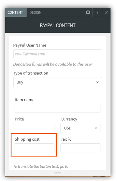The width and height of the screenshot is (117, 181).
Task: Click the chevron arrow beside USD
Action: (96, 128)
